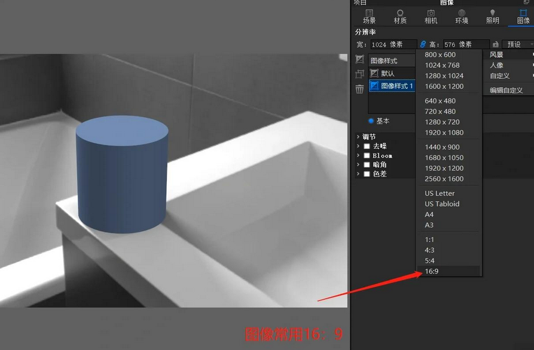Image resolution: width=534 pixels, height=350 pixels.
Task: Click the duplicate image style icon
Action: (x=359, y=74)
